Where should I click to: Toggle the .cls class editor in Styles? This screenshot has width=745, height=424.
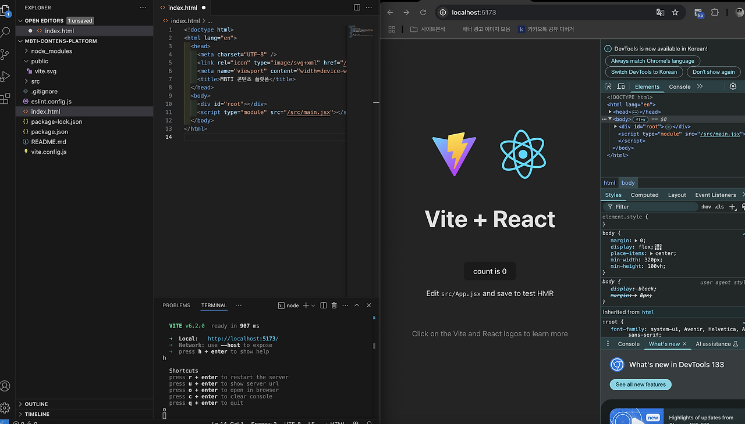[719, 207]
